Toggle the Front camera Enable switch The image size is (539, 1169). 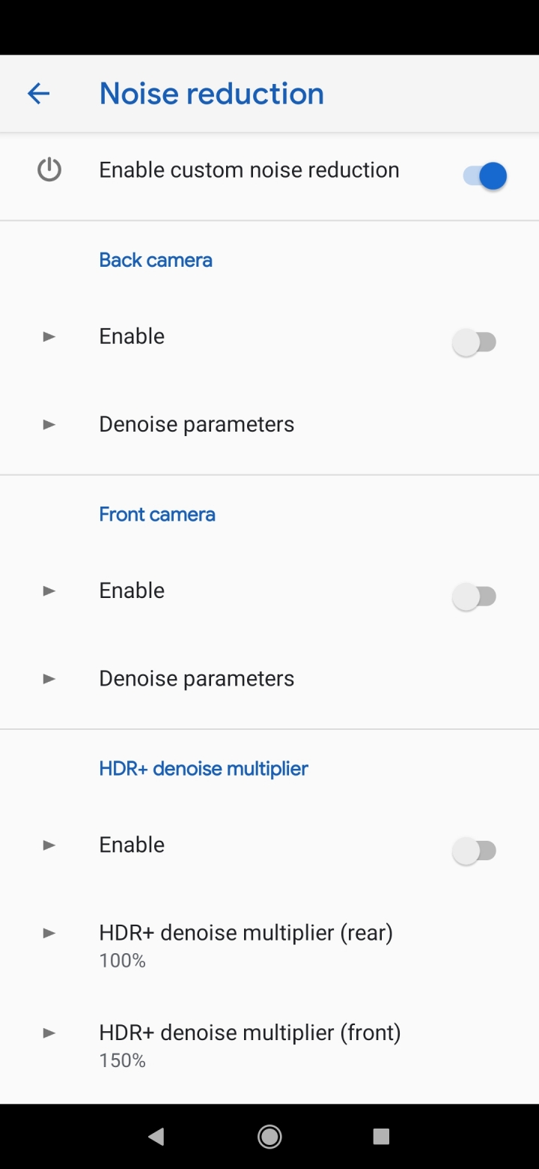click(x=475, y=596)
